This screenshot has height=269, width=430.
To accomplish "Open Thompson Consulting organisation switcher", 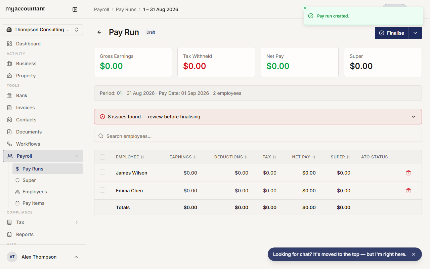I will click(x=43, y=30).
